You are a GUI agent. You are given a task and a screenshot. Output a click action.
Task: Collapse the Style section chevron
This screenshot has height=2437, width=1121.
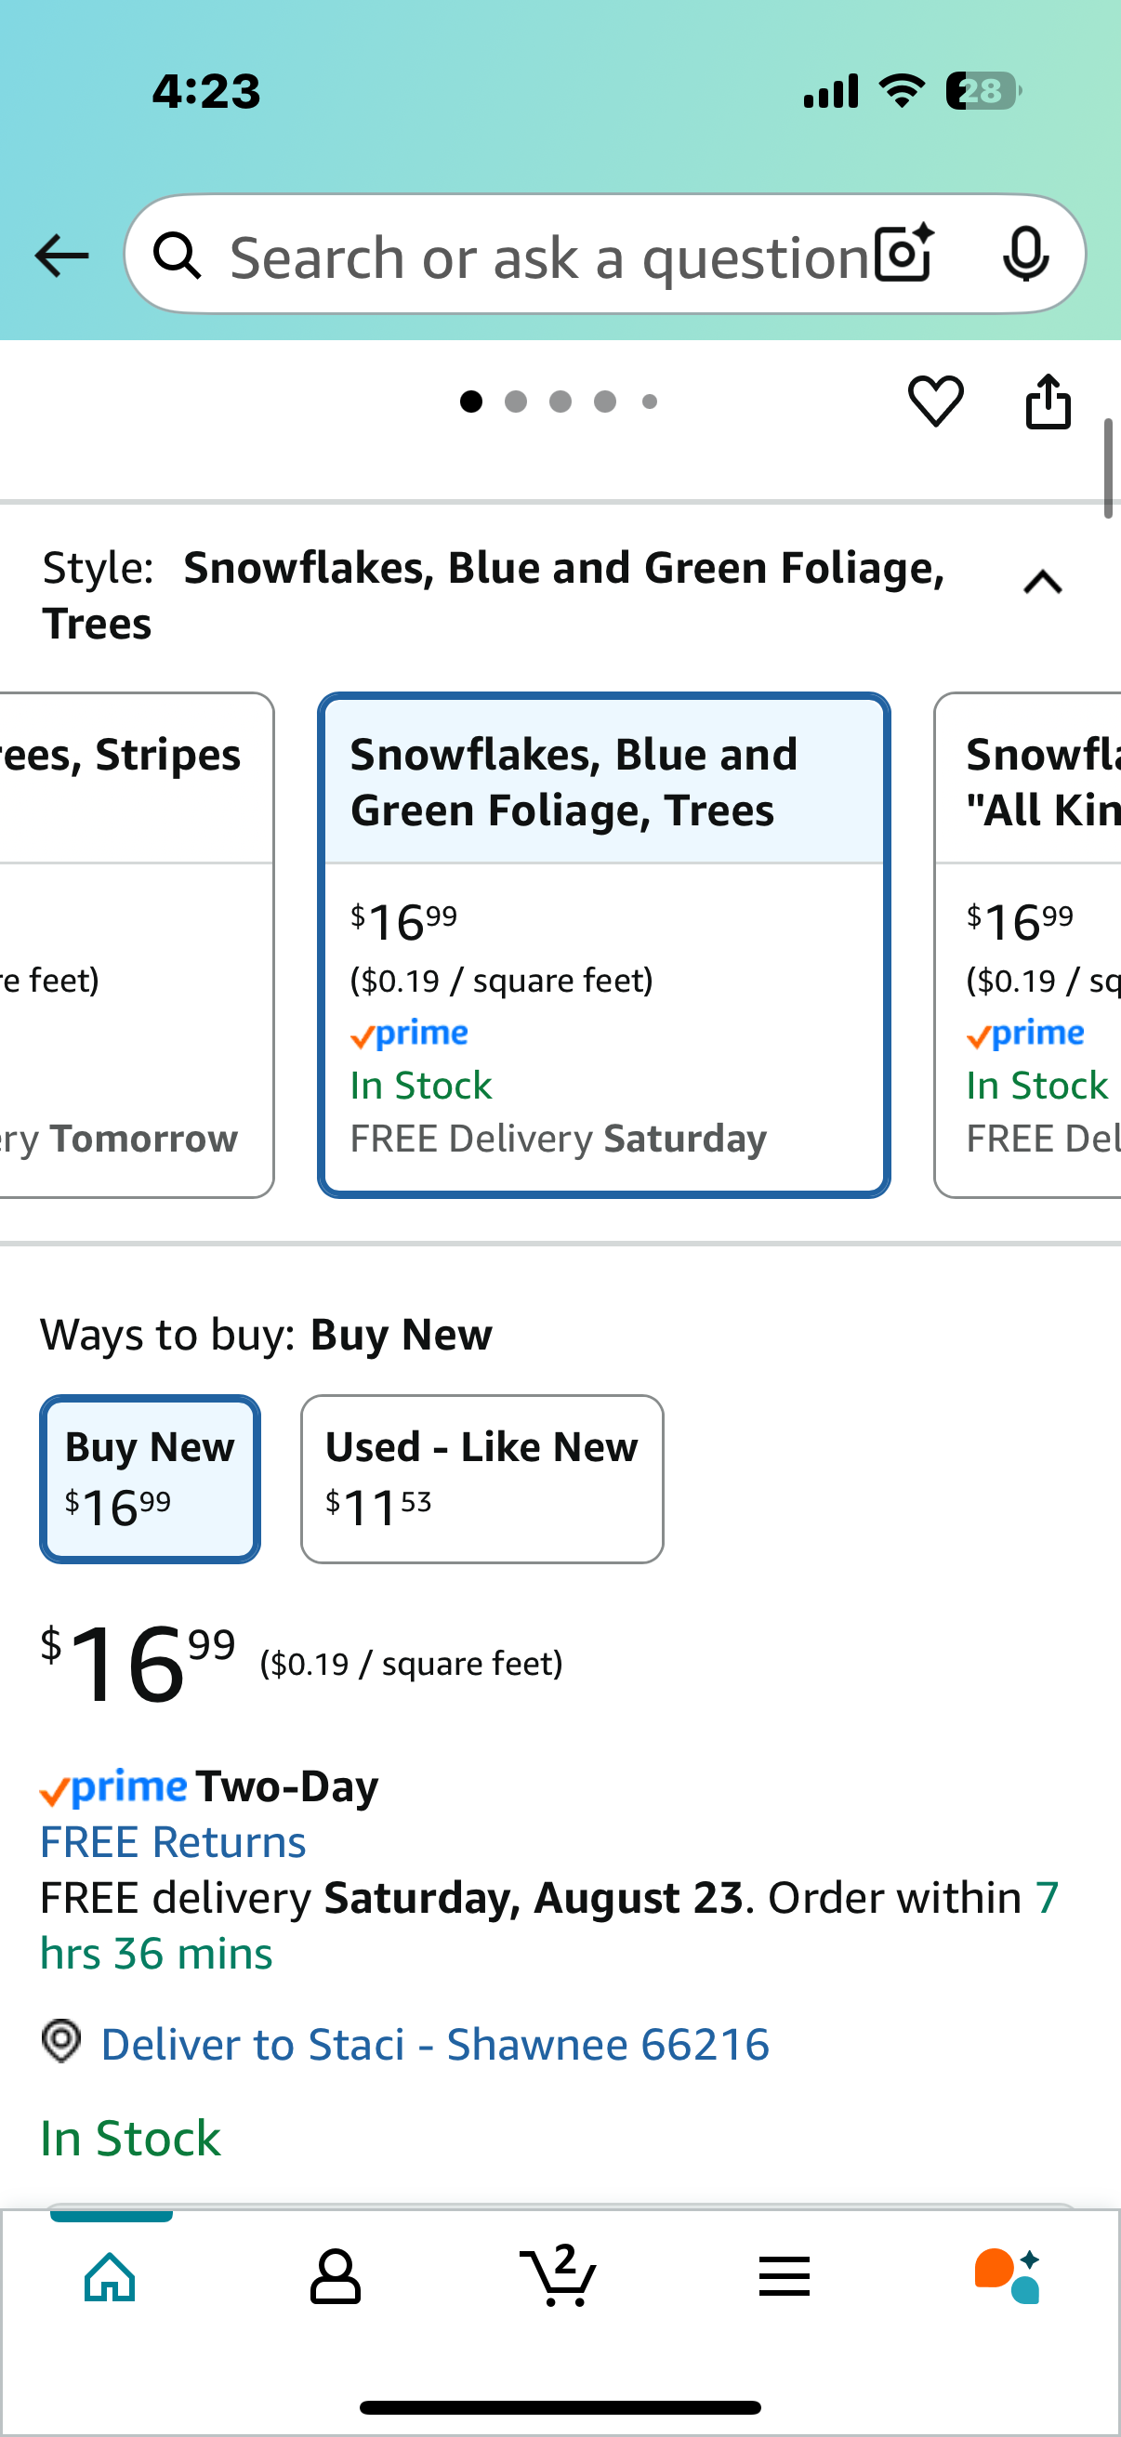click(x=1043, y=583)
